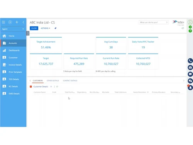This screenshot has height=145, width=193.
Task: Open the Customer Details more options icon
Action: (54, 87)
